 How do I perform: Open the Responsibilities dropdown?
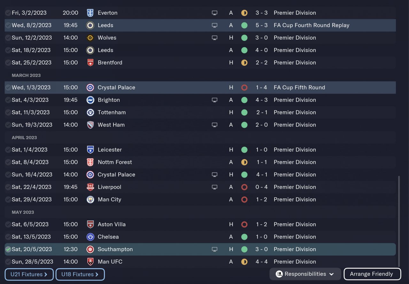[x=305, y=274]
